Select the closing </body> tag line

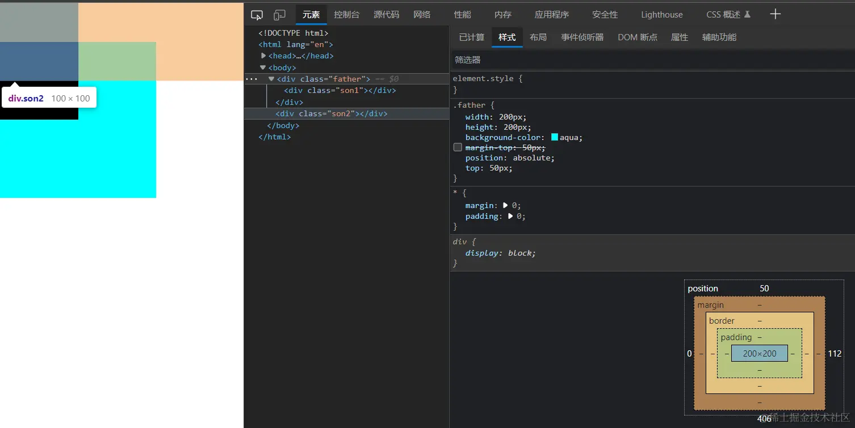[x=283, y=125]
